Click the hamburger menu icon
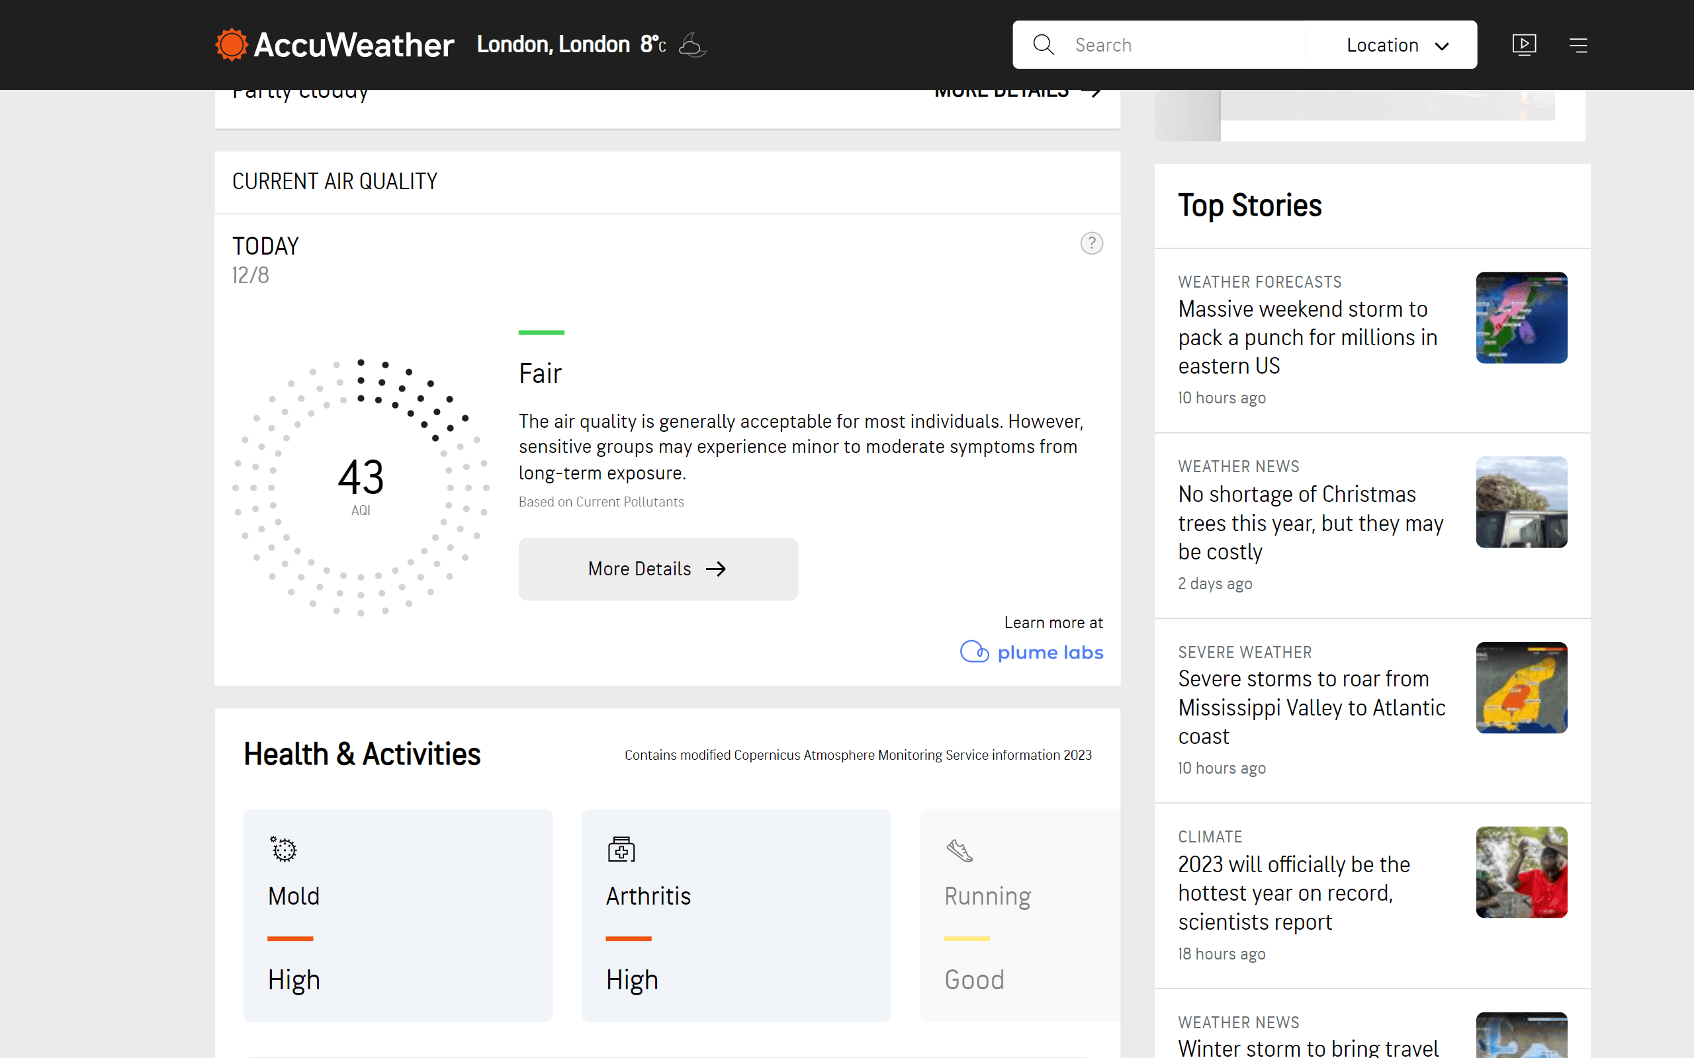Image resolution: width=1694 pixels, height=1058 pixels. (x=1580, y=45)
